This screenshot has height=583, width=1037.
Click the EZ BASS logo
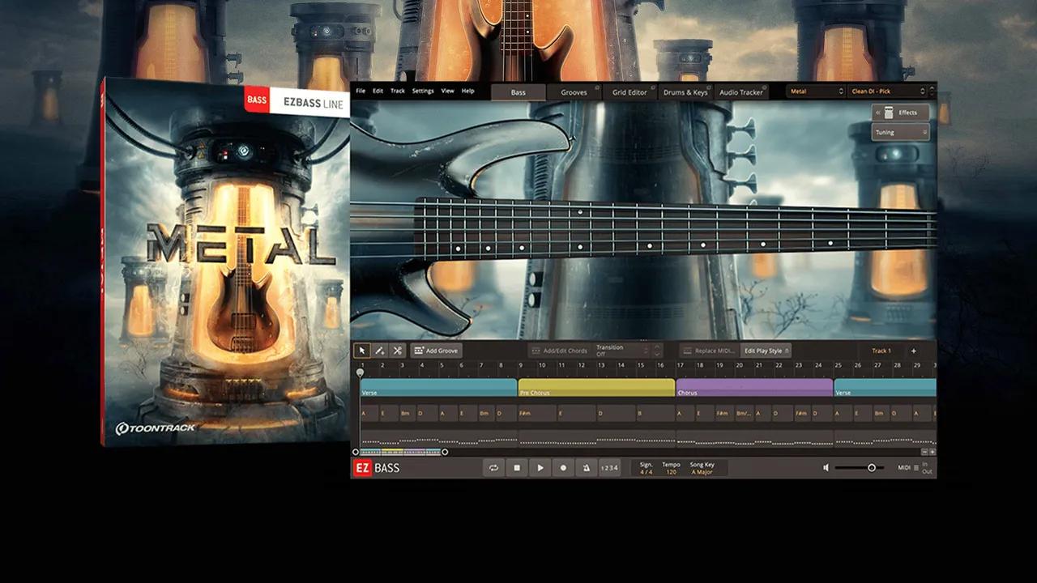point(377,468)
